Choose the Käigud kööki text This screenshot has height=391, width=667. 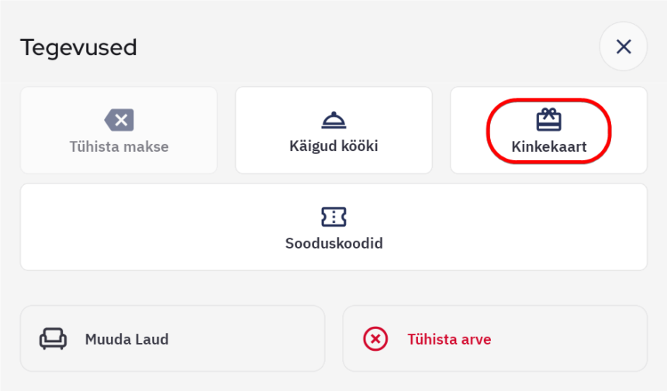coord(333,146)
